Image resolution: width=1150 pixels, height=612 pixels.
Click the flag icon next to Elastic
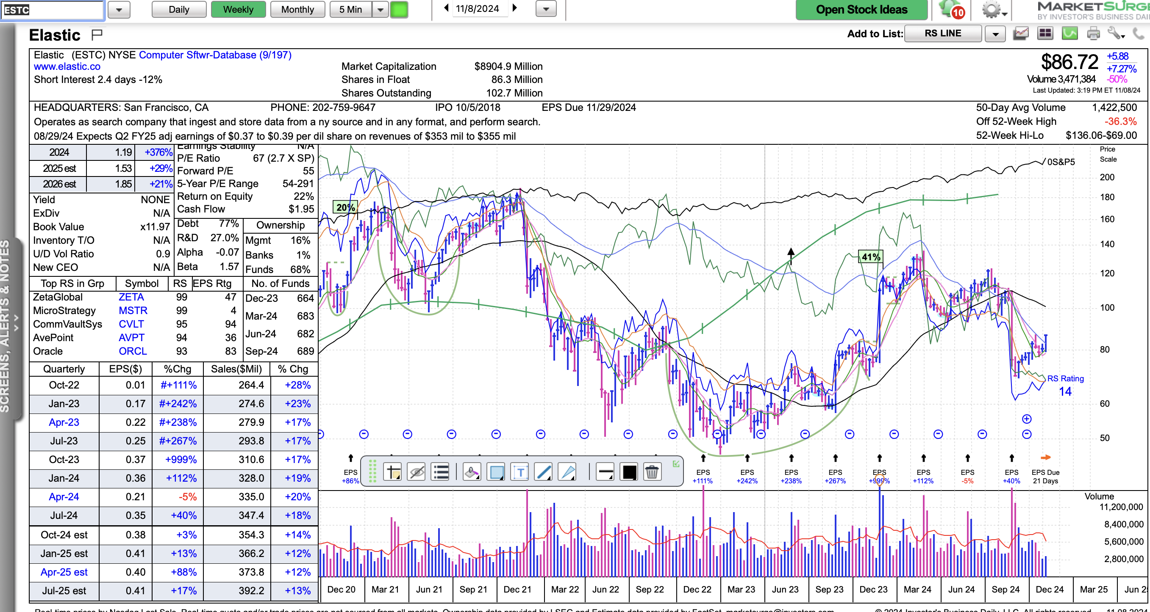97,34
